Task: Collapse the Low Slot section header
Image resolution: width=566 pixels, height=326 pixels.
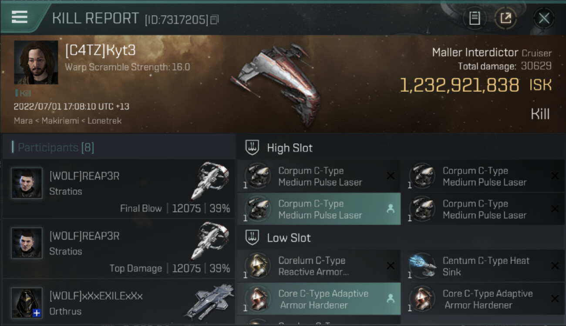Action: pos(401,238)
